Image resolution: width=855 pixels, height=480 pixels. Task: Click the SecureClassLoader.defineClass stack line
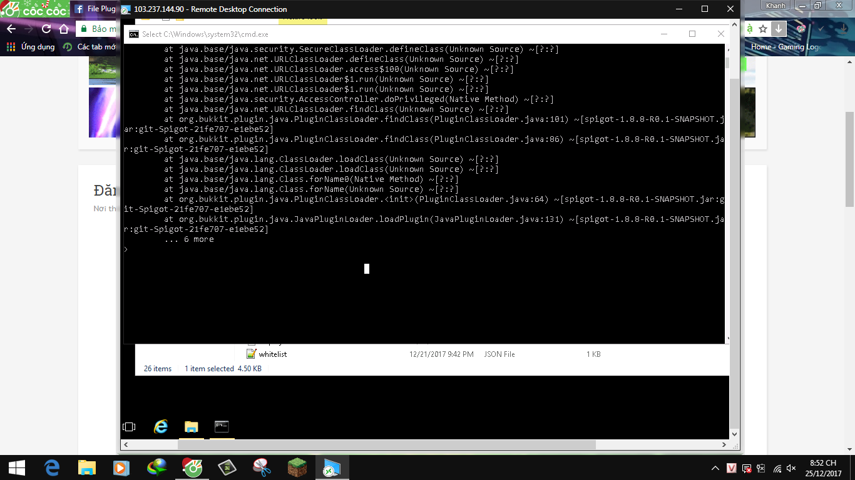pos(361,49)
